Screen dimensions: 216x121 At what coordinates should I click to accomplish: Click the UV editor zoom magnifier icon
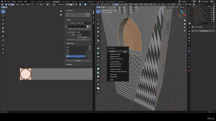point(61,11)
